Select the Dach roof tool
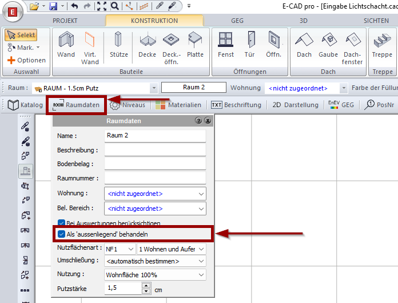398x303 pixels. coord(304,46)
